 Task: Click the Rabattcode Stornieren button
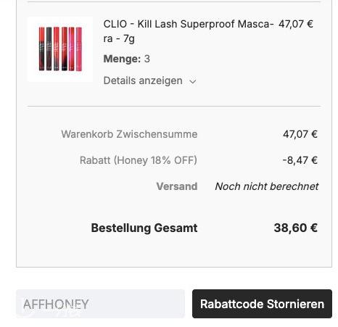[x=262, y=304]
